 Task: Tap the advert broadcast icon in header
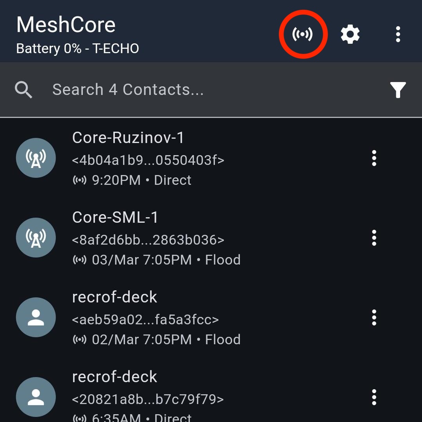pos(303,34)
